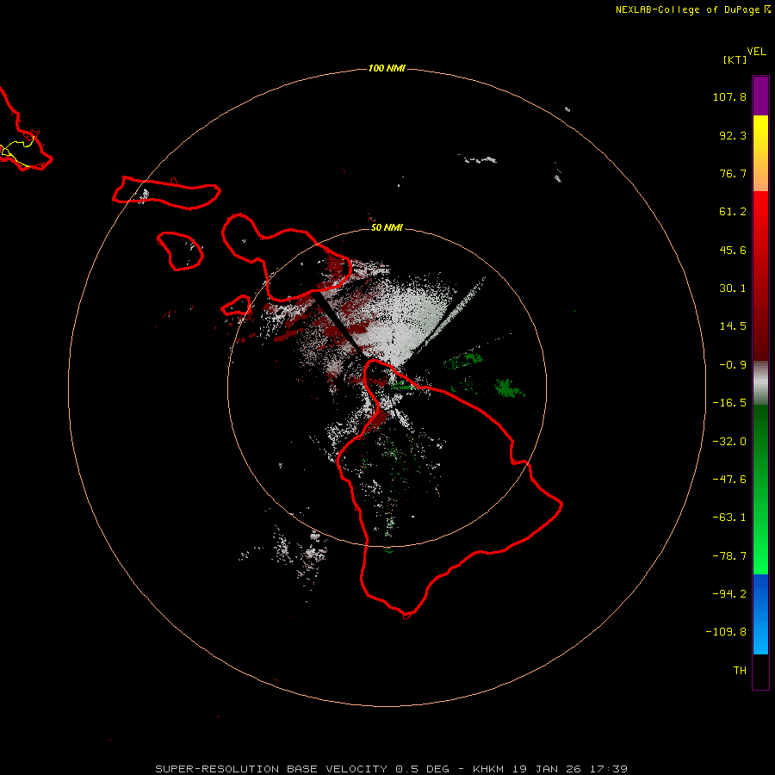Click the green inbound velocity patch east of radar

coord(509,387)
